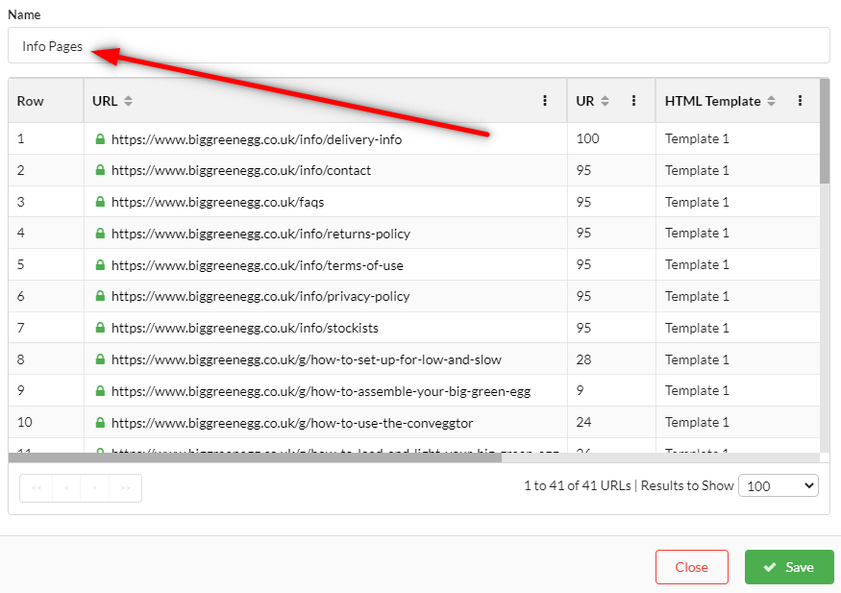Open the Results to Show dropdown
Image resolution: width=841 pixels, height=593 pixels.
pyautogui.click(x=779, y=485)
